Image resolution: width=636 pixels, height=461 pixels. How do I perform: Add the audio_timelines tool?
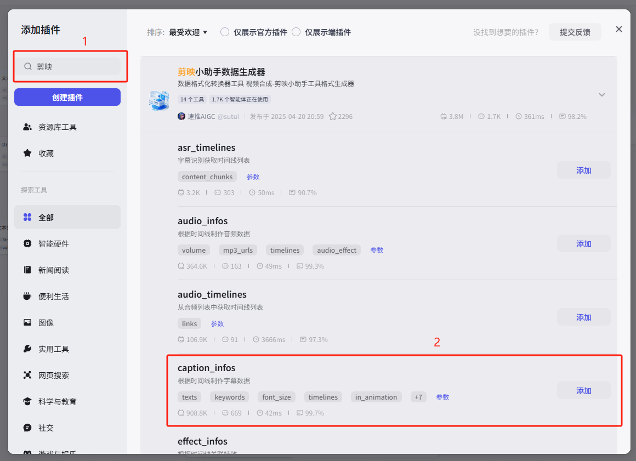click(x=584, y=317)
